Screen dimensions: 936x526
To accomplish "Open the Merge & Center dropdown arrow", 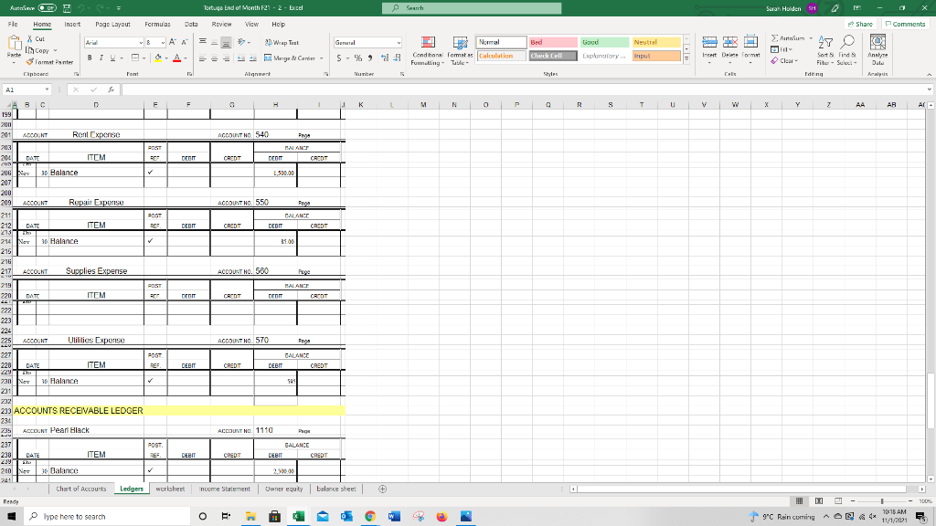I will click(321, 58).
